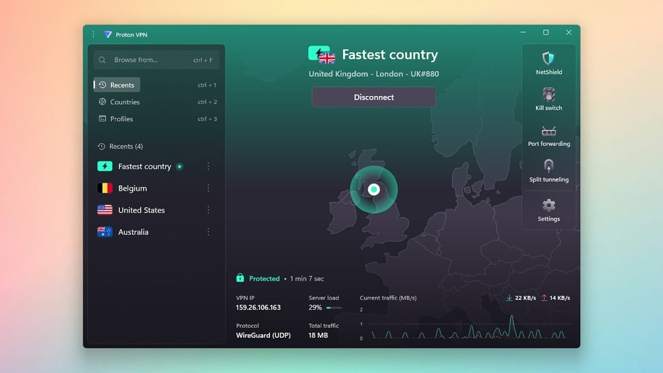Click the "Fastest country" header title
The width and height of the screenshot is (663, 373).
[390, 55]
